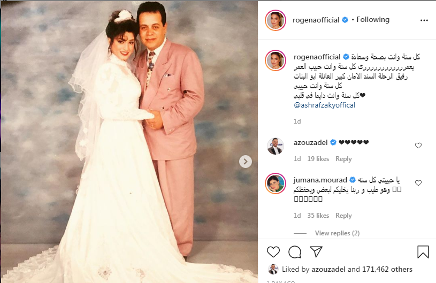Reply to jumana.mourad's comment

click(343, 216)
